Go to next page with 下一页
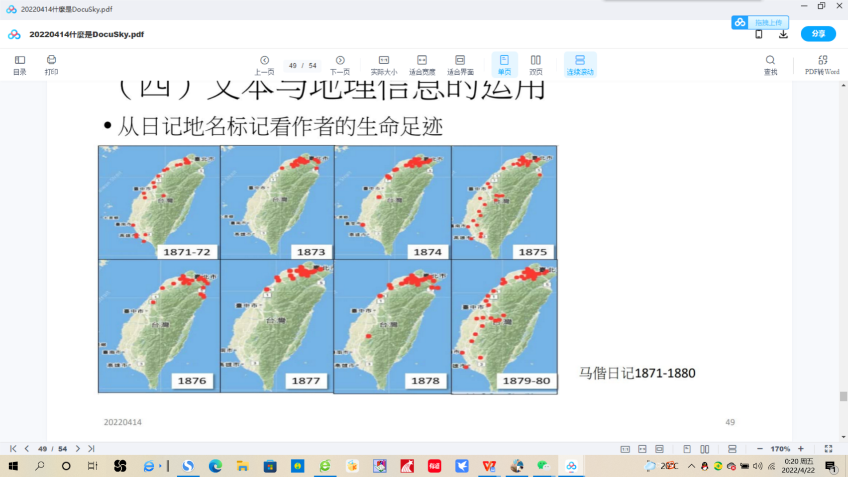The height and width of the screenshot is (477, 848). click(x=340, y=65)
